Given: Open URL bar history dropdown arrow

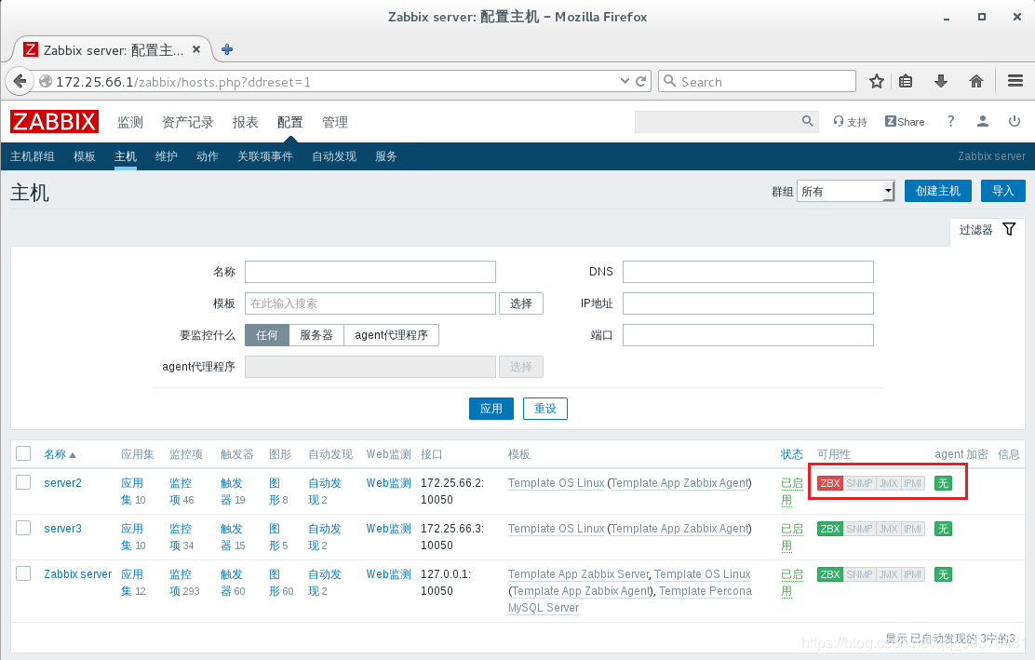Looking at the screenshot, I should click(x=625, y=81).
